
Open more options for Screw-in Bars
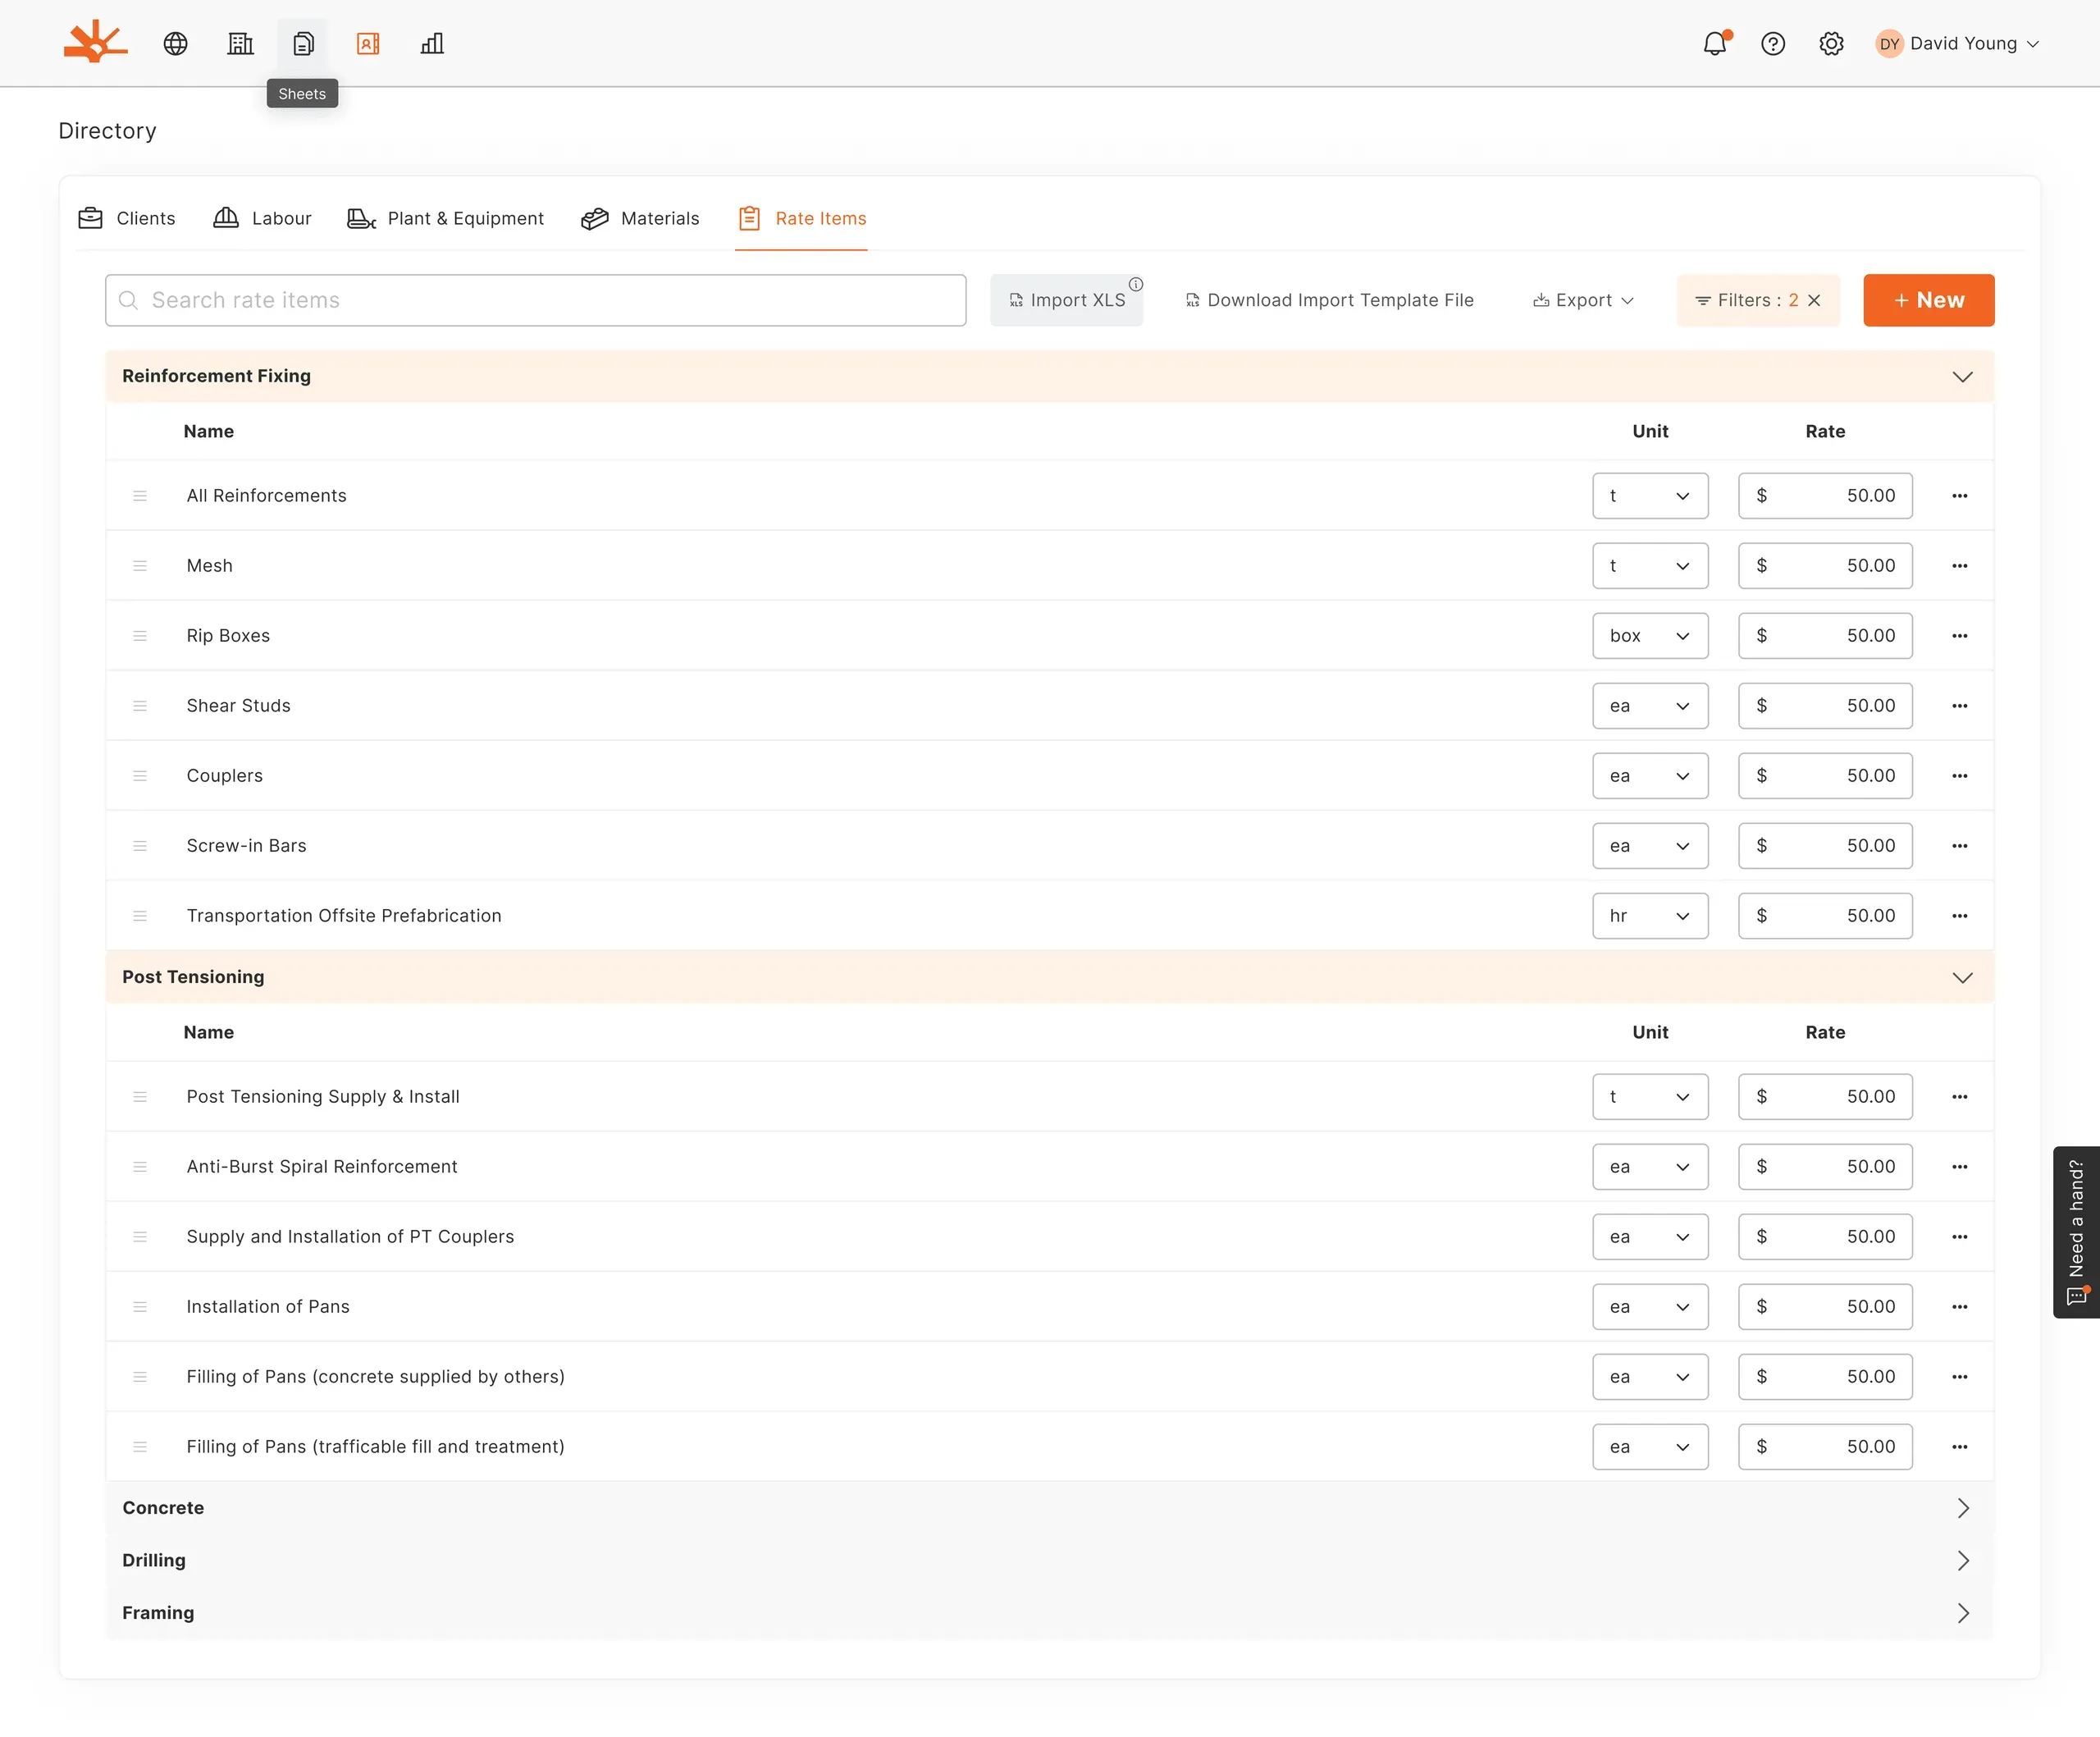(1960, 846)
